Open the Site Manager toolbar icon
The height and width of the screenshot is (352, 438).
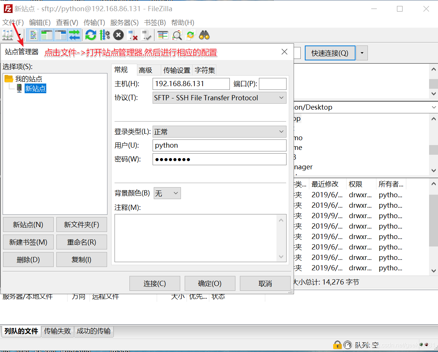click(x=7, y=35)
